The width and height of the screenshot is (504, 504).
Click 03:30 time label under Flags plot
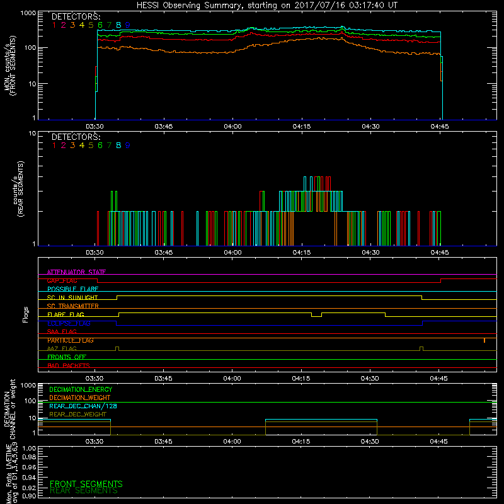tap(94, 379)
